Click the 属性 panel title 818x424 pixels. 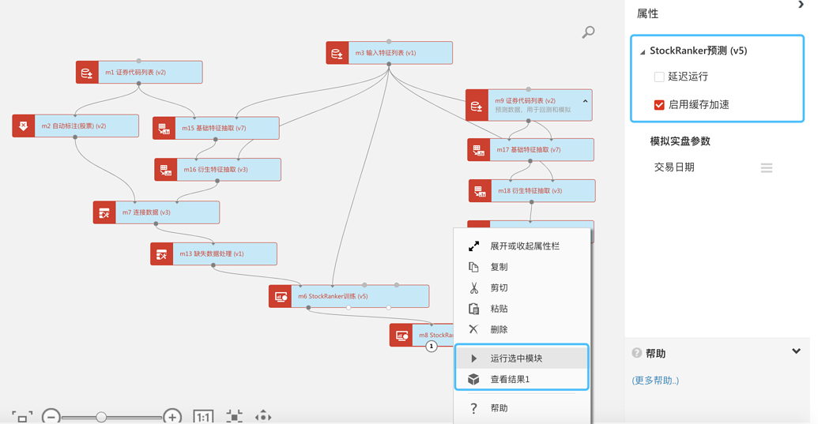tap(647, 14)
